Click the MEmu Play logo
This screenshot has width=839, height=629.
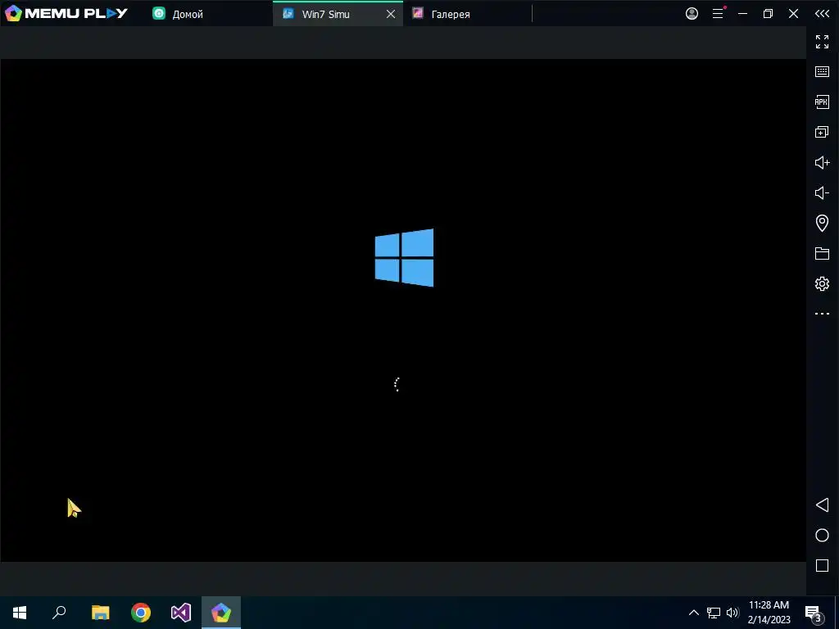tap(66, 13)
